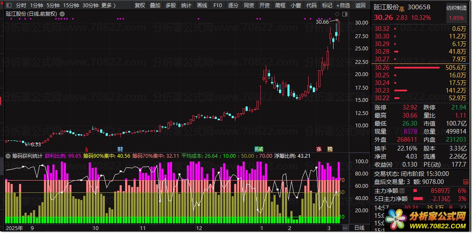Open 主力净额 detail list icon
The height and width of the screenshot is (233, 473).
click(402, 191)
